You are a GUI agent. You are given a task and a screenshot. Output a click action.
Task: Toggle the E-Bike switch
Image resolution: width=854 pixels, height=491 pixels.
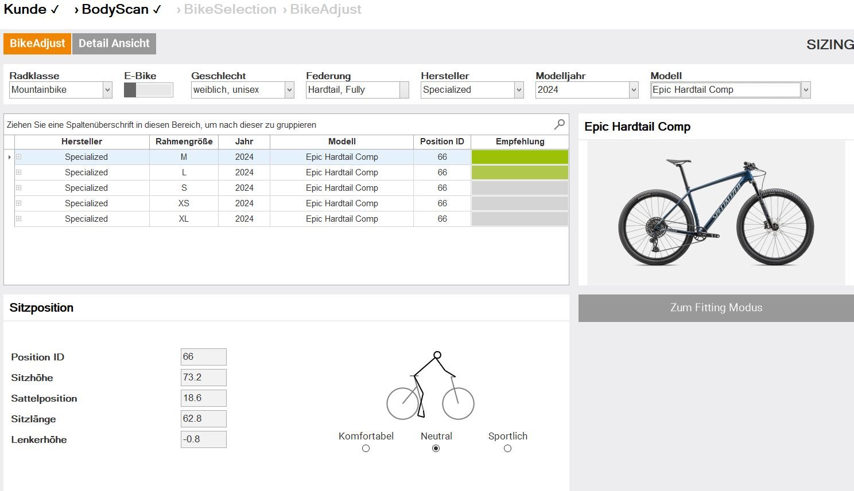148,90
